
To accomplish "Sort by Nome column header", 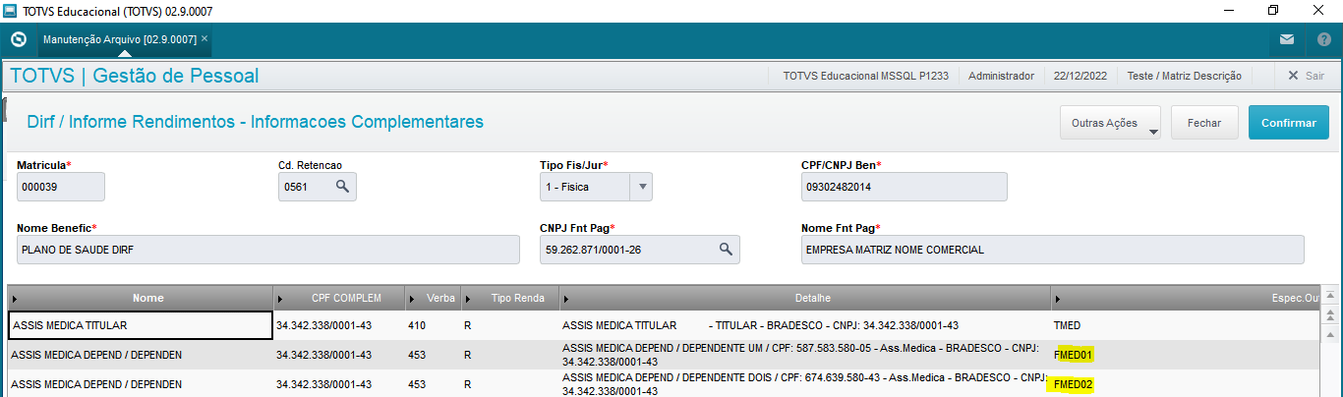I will point(140,298).
